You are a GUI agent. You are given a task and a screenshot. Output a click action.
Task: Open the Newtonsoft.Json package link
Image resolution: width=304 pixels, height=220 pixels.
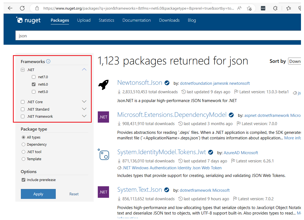click(x=140, y=83)
